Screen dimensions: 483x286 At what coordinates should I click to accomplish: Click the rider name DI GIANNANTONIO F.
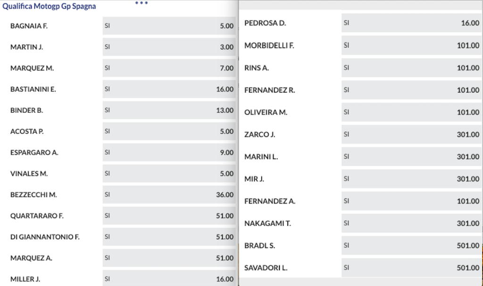pos(43,237)
